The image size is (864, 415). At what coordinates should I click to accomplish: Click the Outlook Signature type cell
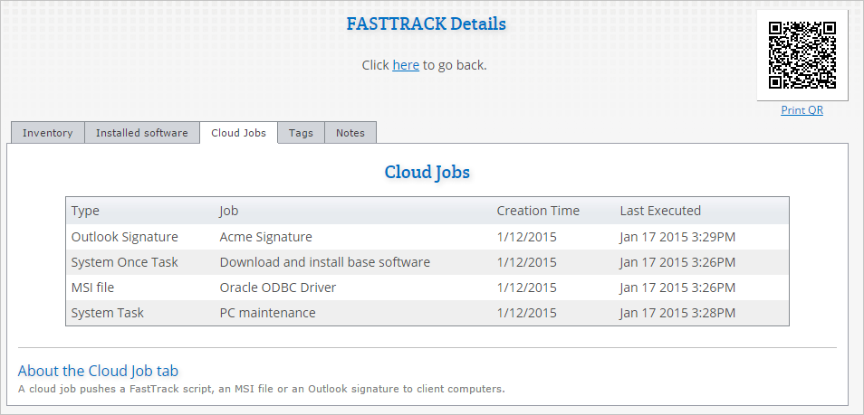[125, 237]
